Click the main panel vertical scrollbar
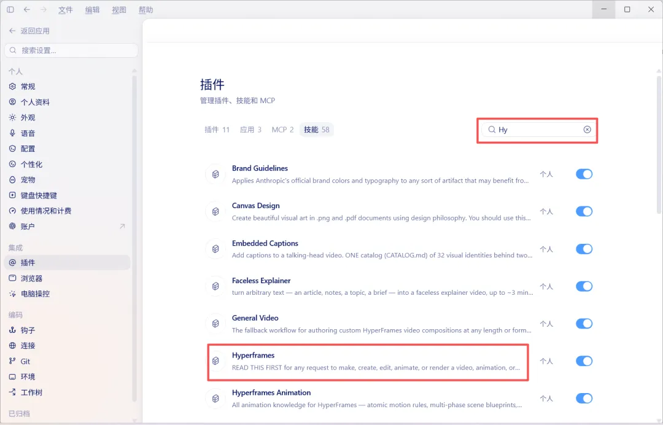This screenshot has width=663, height=425. tap(659, 144)
